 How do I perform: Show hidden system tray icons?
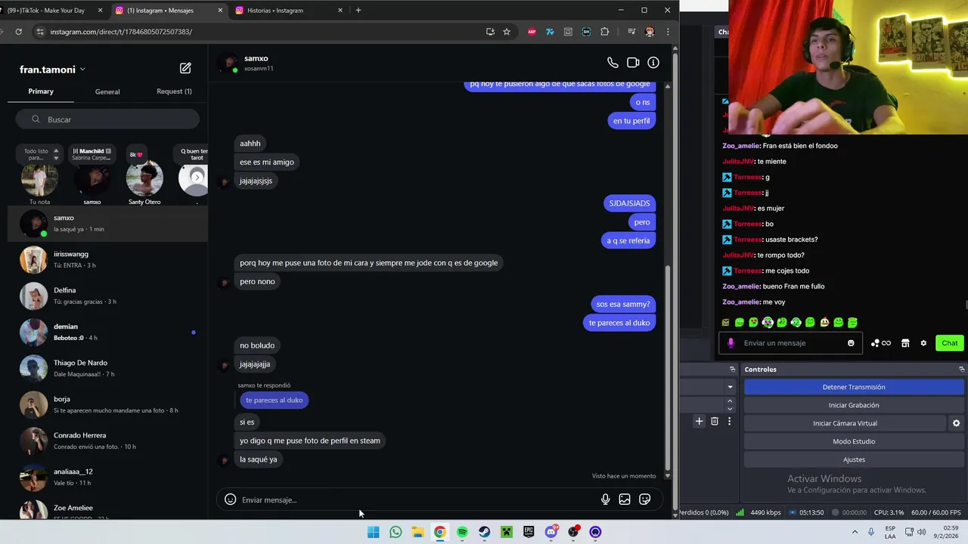[855, 532]
